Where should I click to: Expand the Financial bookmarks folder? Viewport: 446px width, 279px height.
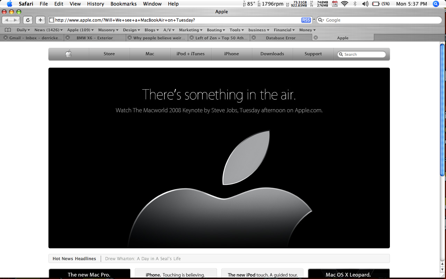point(284,30)
